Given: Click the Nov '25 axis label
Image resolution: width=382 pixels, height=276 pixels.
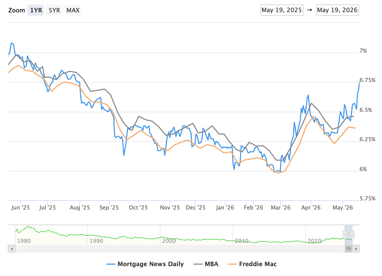Looking at the screenshot, I should (x=170, y=207).
